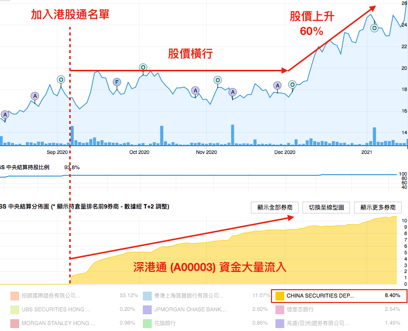The image size is (408, 331).
Task: Click the tall volume bar in mid-November 2020
Action: click(x=233, y=135)
